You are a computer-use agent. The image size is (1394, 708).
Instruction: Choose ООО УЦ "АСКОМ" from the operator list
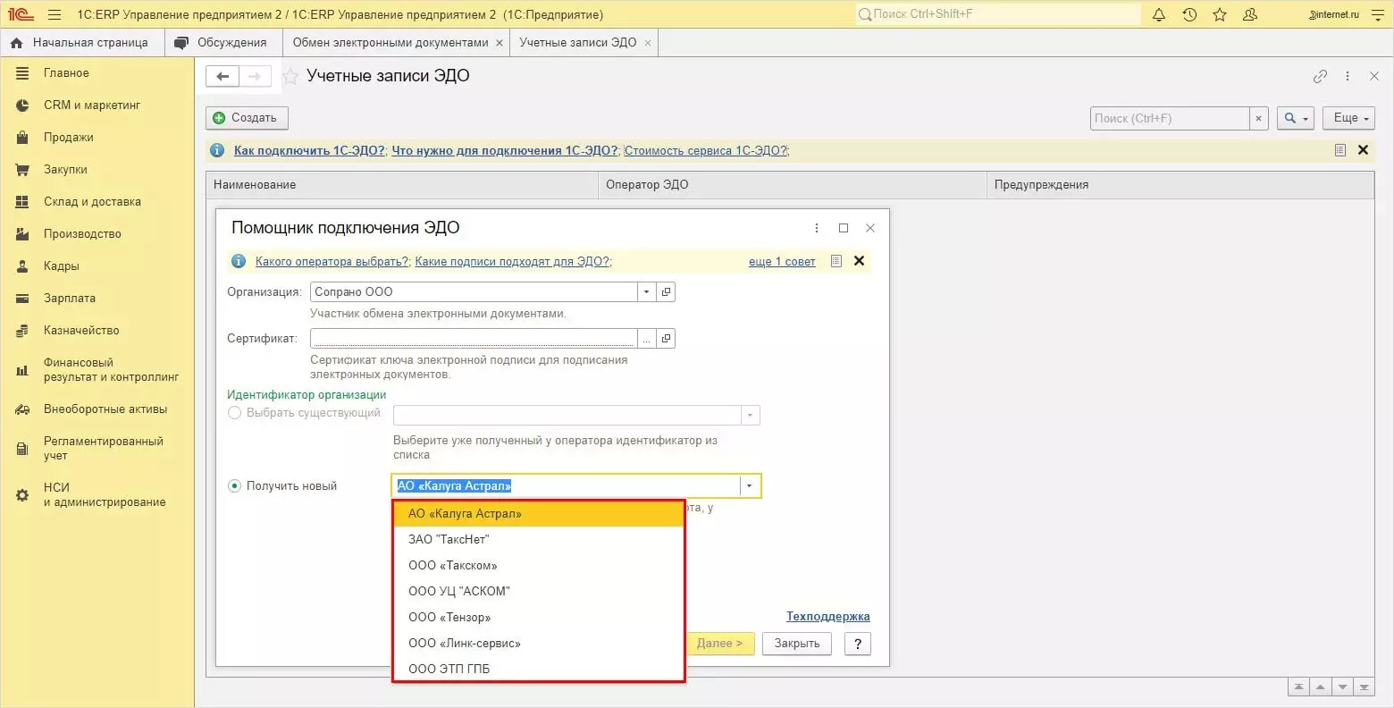pos(539,592)
